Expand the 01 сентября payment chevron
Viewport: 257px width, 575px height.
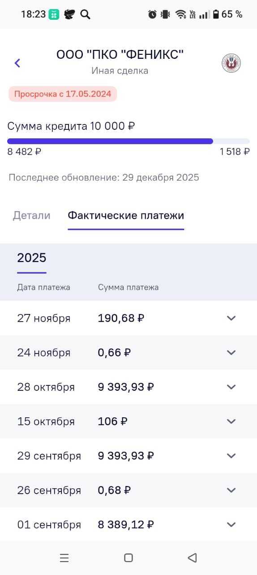click(231, 525)
